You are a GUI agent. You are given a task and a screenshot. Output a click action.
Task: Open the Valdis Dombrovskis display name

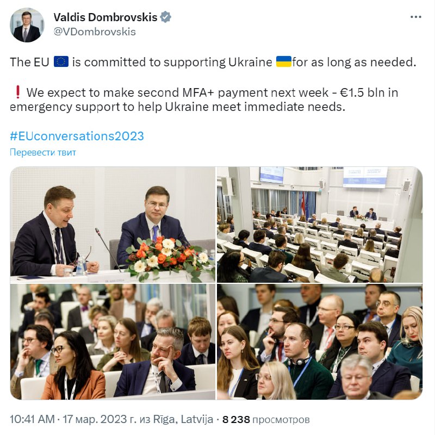pos(105,17)
